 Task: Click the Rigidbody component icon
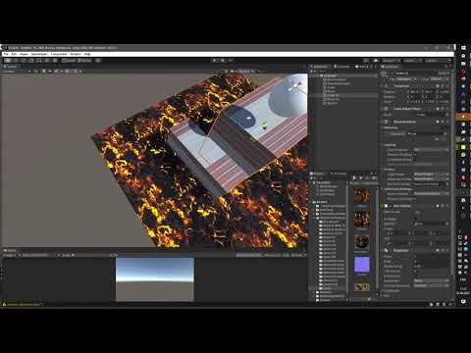tap(387, 250)
